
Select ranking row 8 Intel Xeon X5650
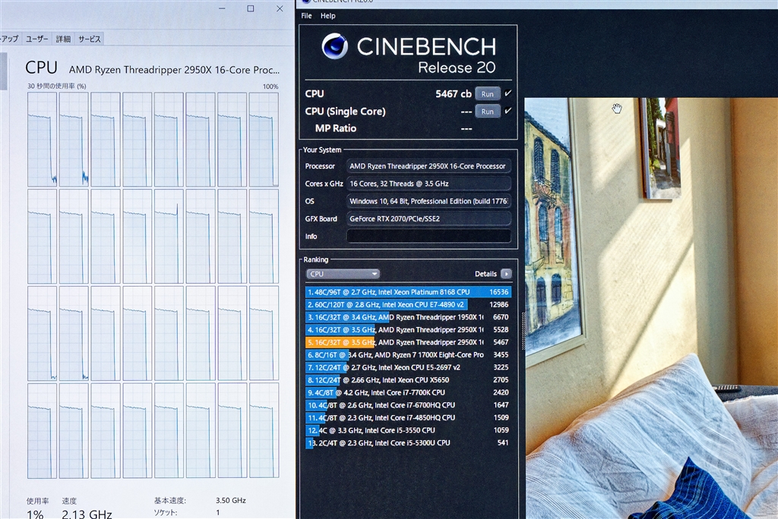(408, 379)
